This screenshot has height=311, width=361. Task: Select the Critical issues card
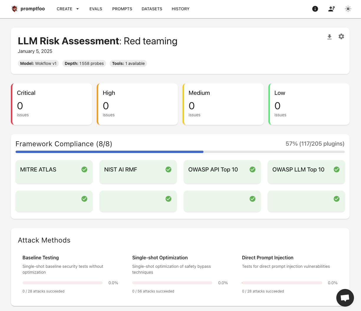[x=51, y=104]
